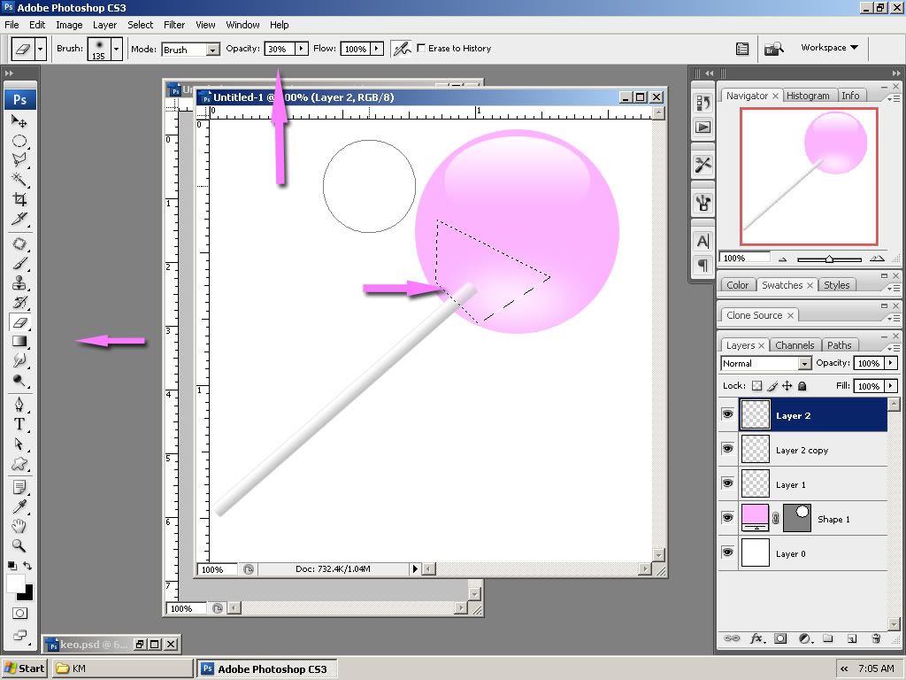The width and height of the screenshot is (906, 680).
Task: Select the Notes tool
Action: coord(19,487)
